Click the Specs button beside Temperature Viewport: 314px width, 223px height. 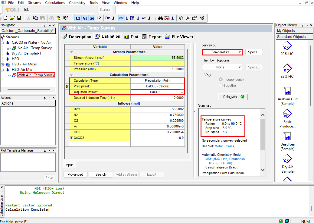tap(254, 52)
